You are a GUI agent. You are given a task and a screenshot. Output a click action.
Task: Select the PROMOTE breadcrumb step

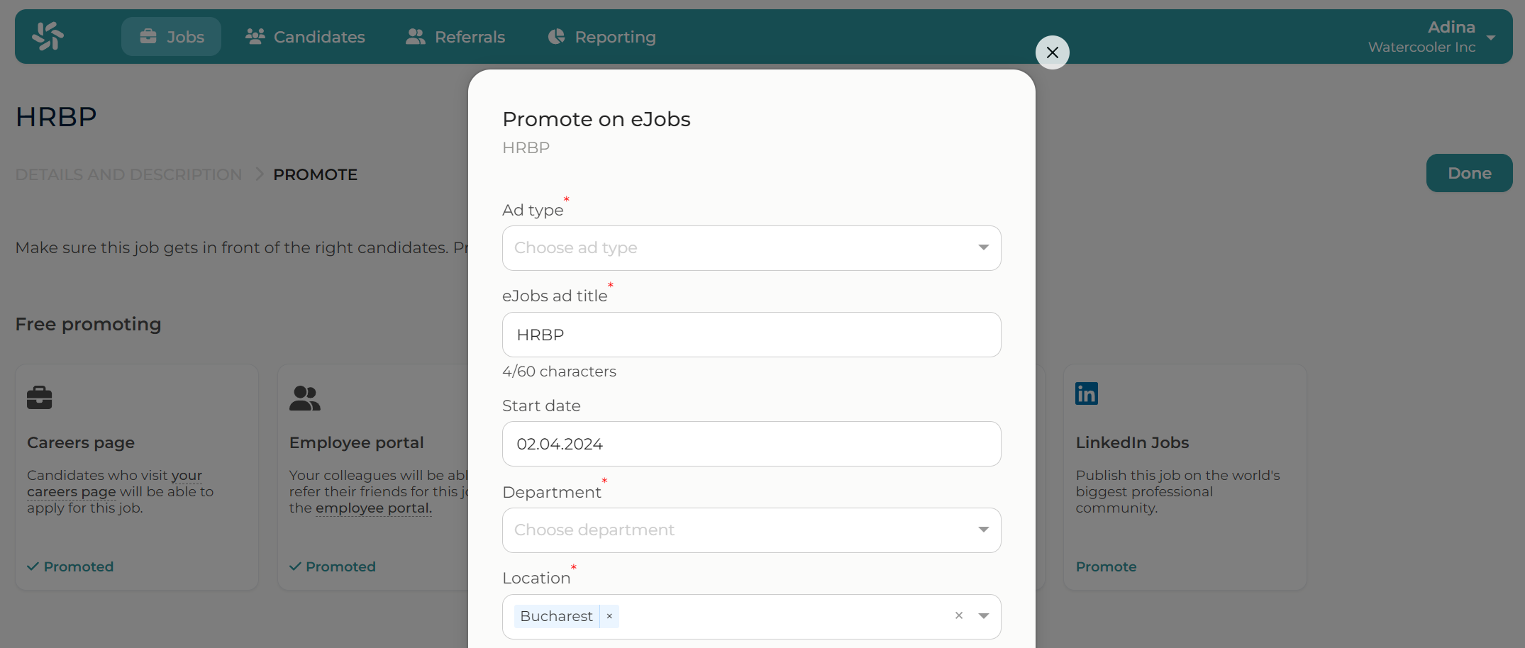click(315, 174)
